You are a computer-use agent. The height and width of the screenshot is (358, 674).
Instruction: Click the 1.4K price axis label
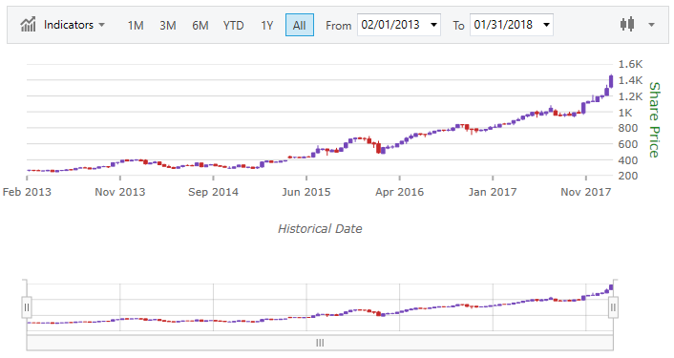tap(630, 80)
